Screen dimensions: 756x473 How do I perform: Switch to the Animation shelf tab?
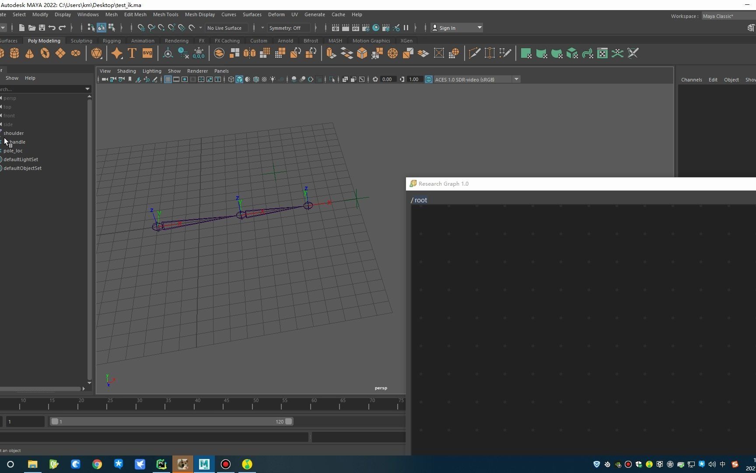click(143, 41)
